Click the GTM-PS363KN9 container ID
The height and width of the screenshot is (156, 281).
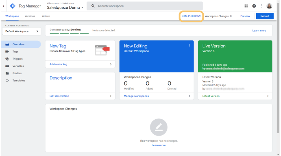pos(191,16)
